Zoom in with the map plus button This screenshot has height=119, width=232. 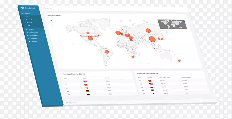click(x=52, y=24)
